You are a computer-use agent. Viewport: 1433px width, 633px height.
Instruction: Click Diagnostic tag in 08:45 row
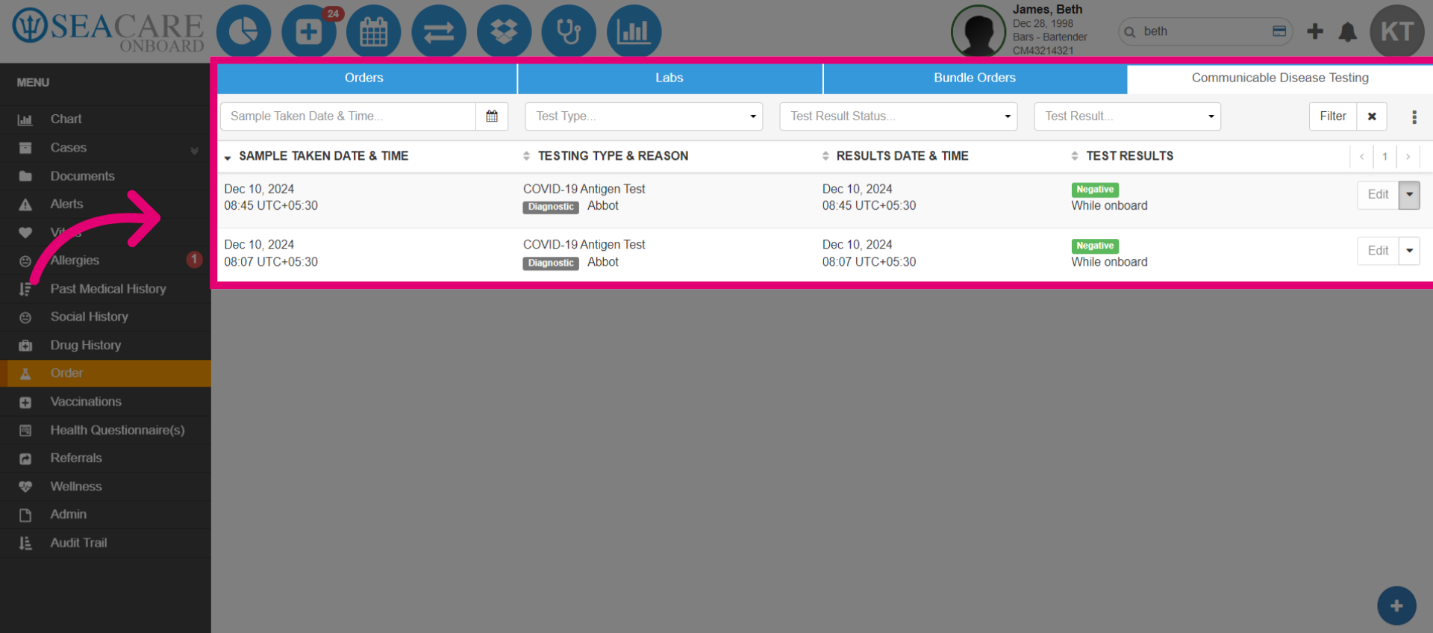(x=551, y=207)
